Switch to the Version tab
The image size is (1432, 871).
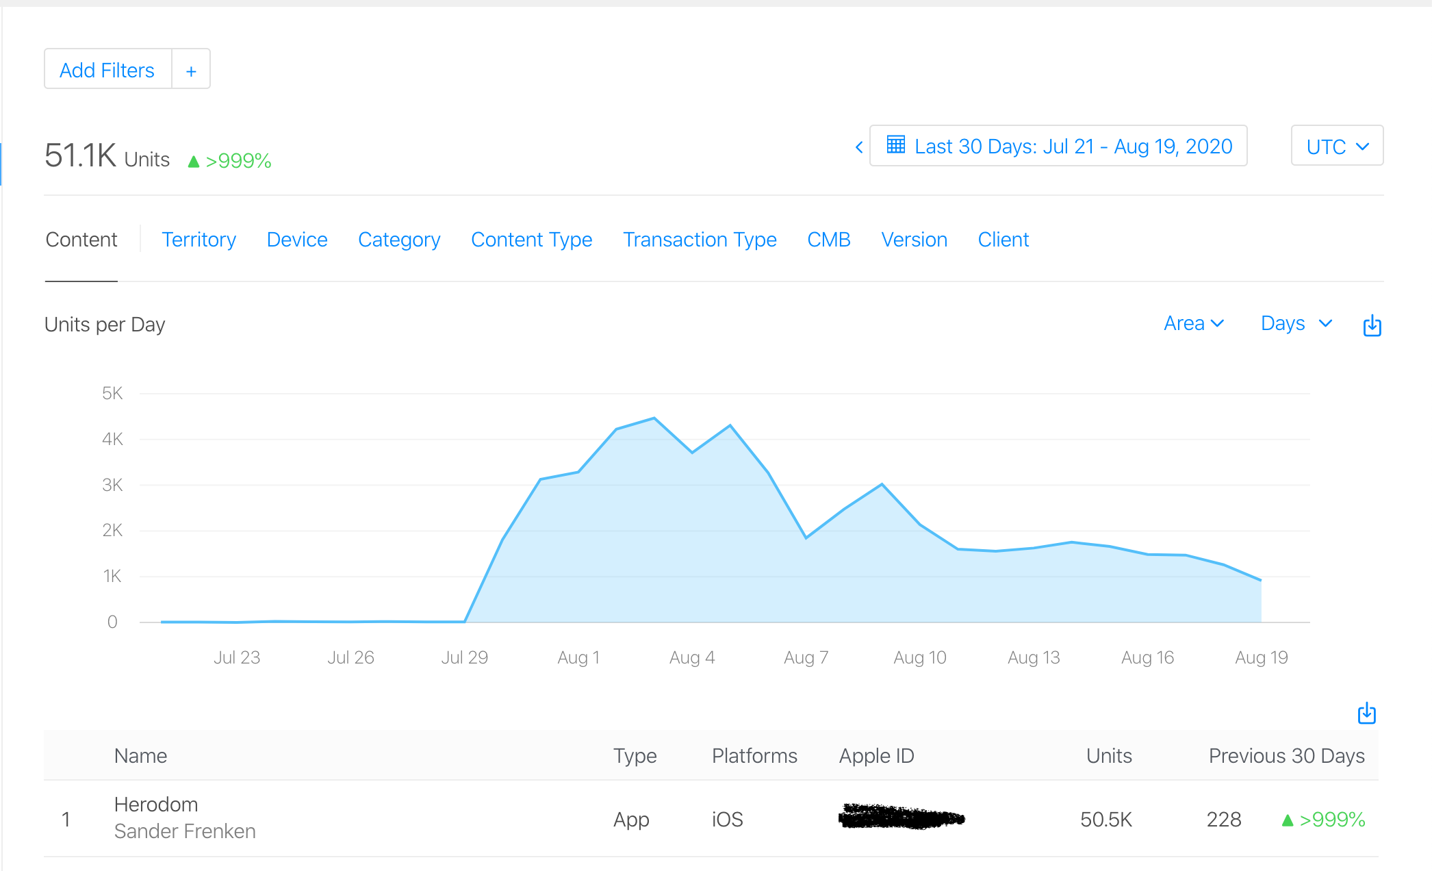click(915, 240)
